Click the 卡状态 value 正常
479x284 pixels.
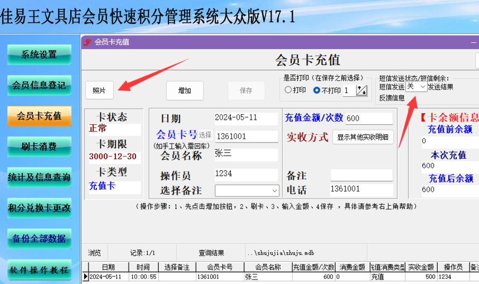tap(114, 129)
